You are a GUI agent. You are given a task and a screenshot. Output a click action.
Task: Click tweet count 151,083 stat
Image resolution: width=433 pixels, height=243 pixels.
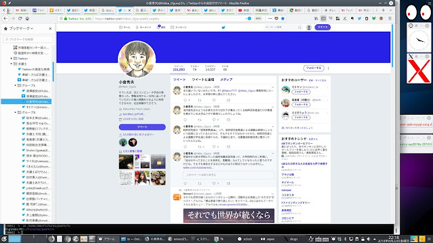coord(179,68)
